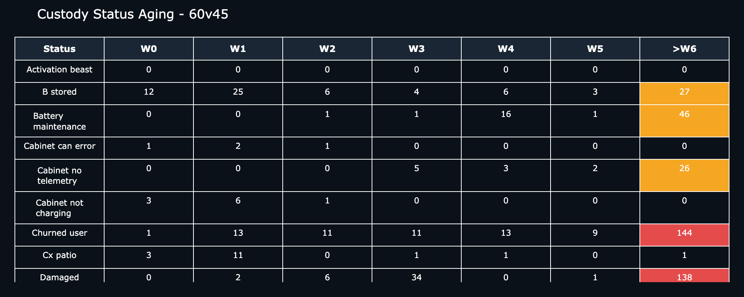Select the Churned user row label
Screen dimensions: 744x297
(60, 233)
